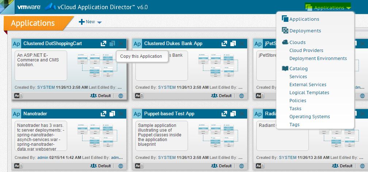
Task: Click Default group on Clustered Dukes Bank card
Action: 221,96
